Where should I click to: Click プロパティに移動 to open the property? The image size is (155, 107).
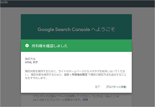pyautogui.click(x=116, y=87)
